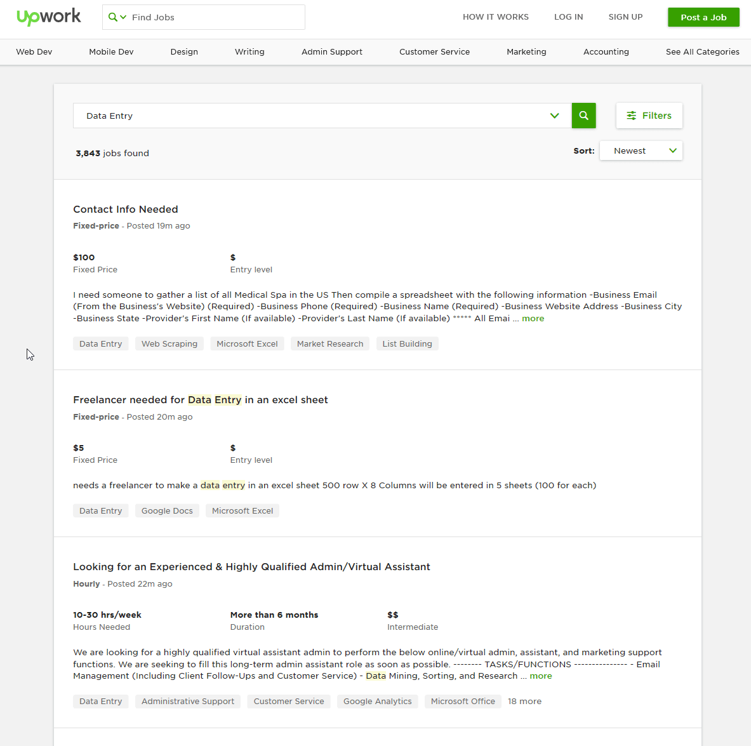Screen dimensions: 751x746
Task: Click the "Intermediate" level label
Action: click(413, 627)
